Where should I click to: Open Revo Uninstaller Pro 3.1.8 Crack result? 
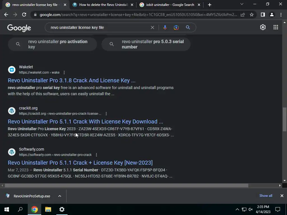(71, 80)
